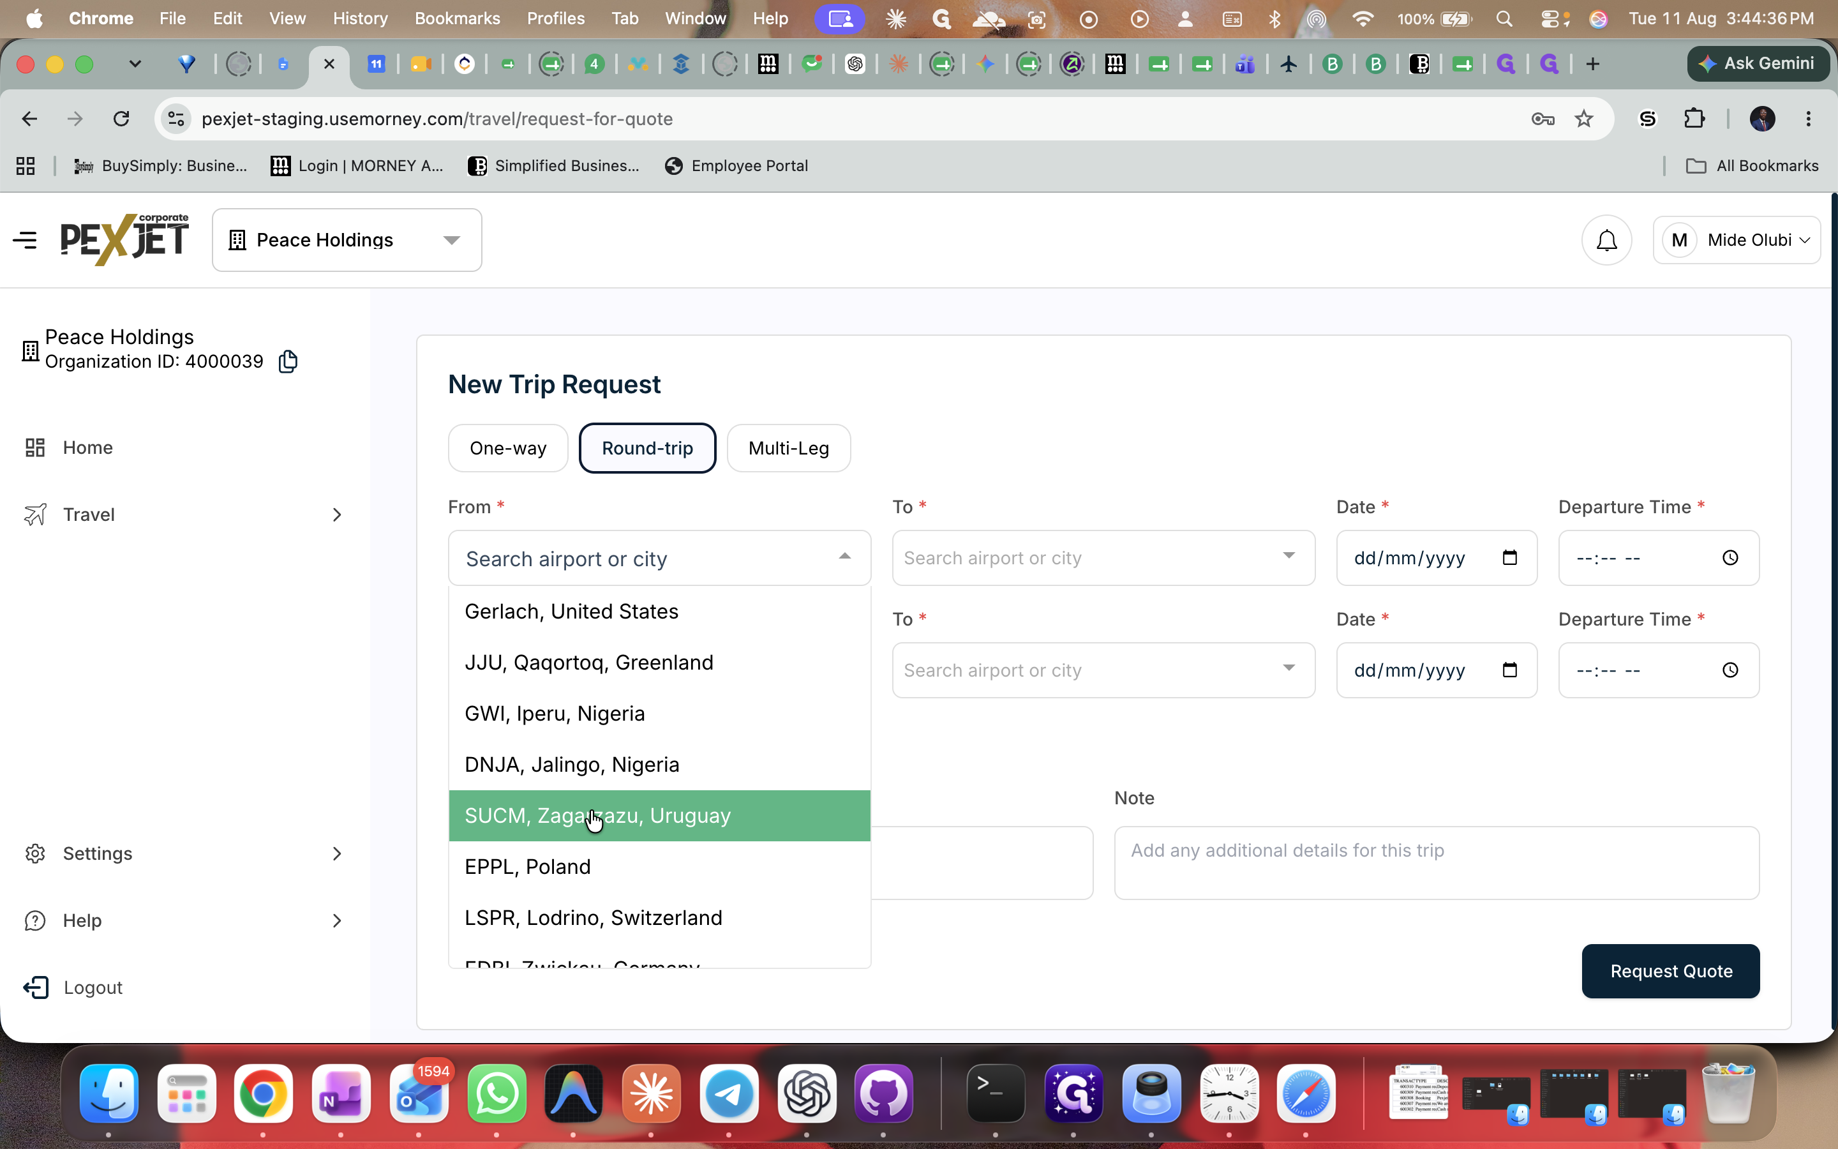Screen dimensions: 1838x1149
Task: Select the Round-trip trip type
Action: click(x=647, y=448)
